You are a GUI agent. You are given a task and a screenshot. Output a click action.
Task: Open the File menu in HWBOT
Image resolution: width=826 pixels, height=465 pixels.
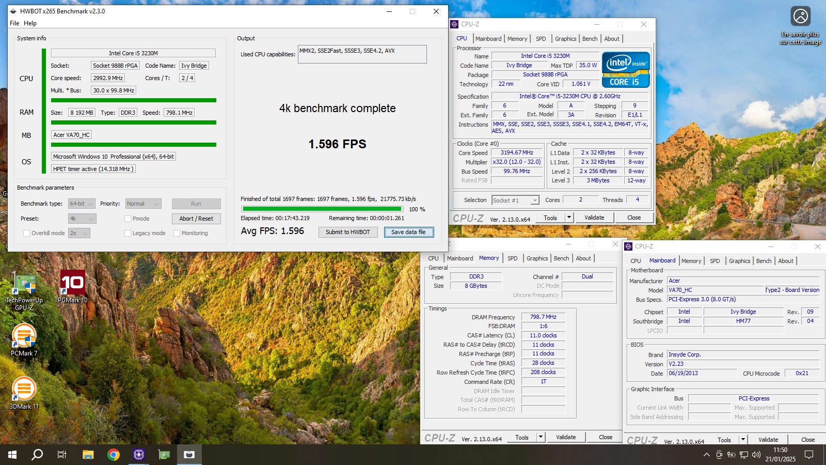(14, 23)
